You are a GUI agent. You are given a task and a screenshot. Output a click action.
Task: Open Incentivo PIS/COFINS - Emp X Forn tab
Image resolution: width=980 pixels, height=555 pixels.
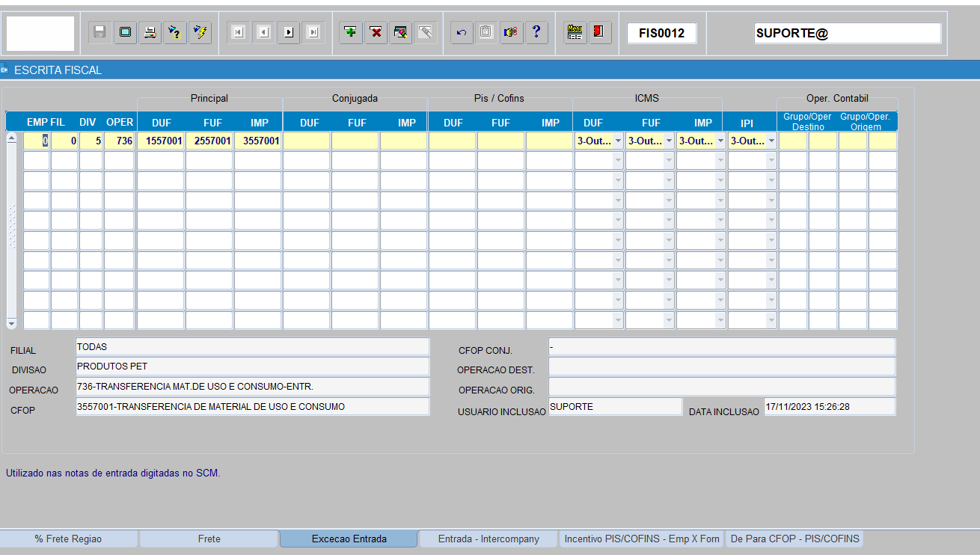(x=642, y=539)
